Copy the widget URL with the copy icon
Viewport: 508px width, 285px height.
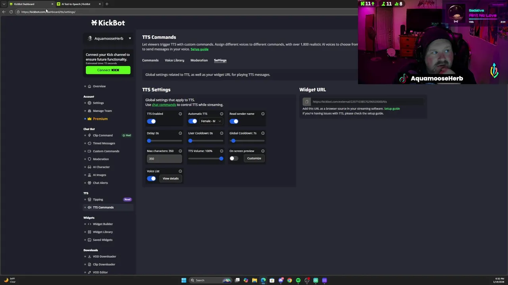(307, 102)
